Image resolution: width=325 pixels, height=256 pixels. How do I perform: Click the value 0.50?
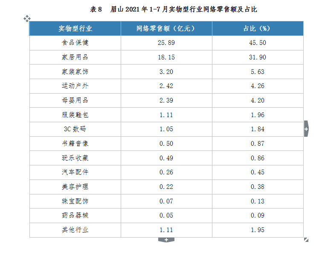click(166, 144)
